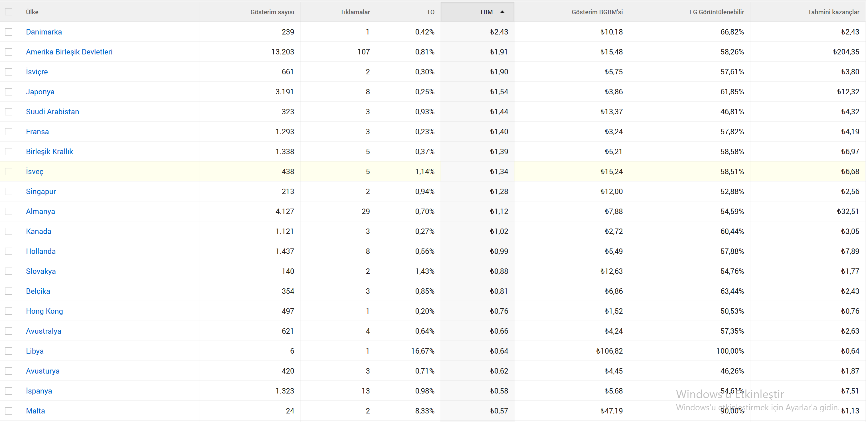Sort table by Tıklamalar header
The image size is (866, 422).
tap(355, 12)
